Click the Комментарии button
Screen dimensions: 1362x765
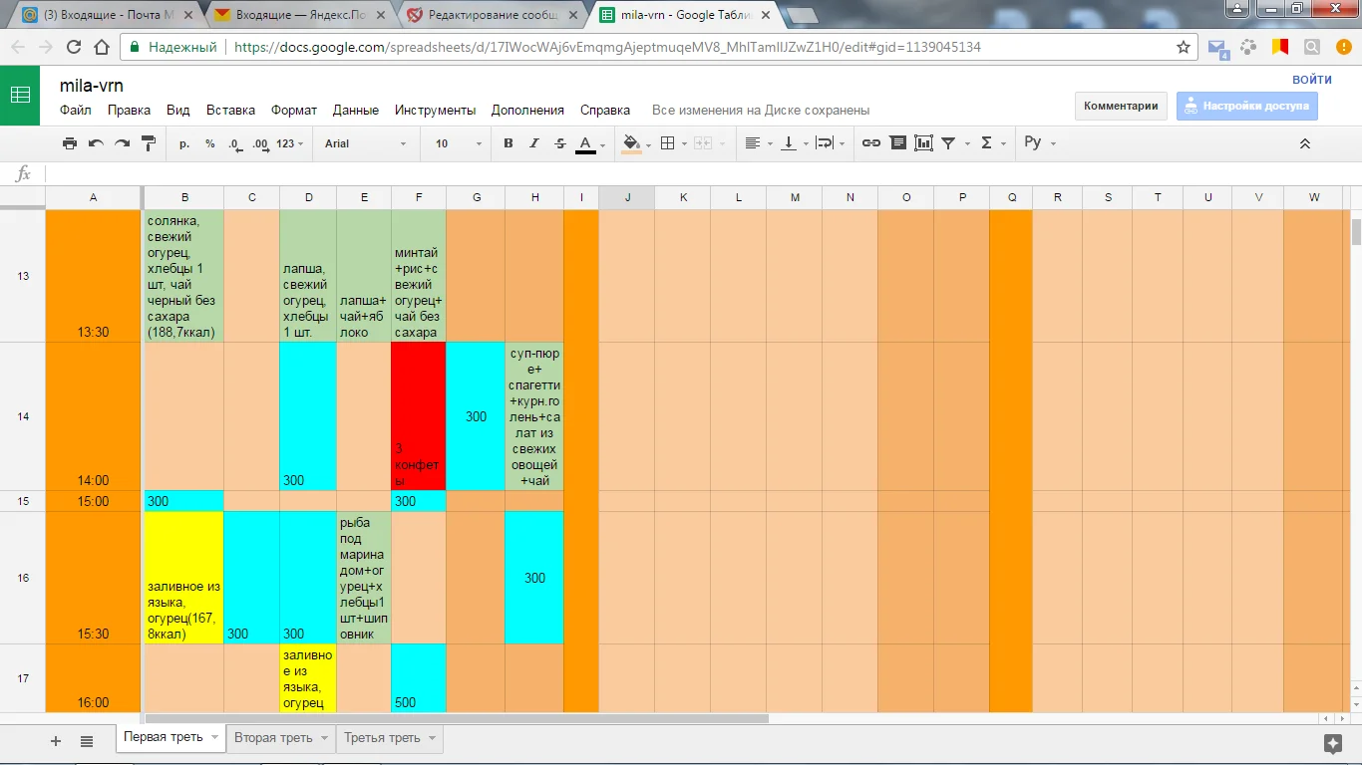[1121, 107]
